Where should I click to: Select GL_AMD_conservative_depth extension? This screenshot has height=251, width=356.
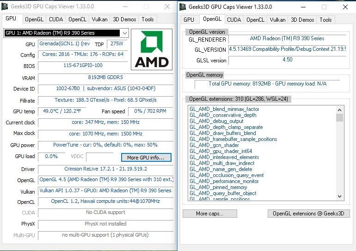pos(223,115)
